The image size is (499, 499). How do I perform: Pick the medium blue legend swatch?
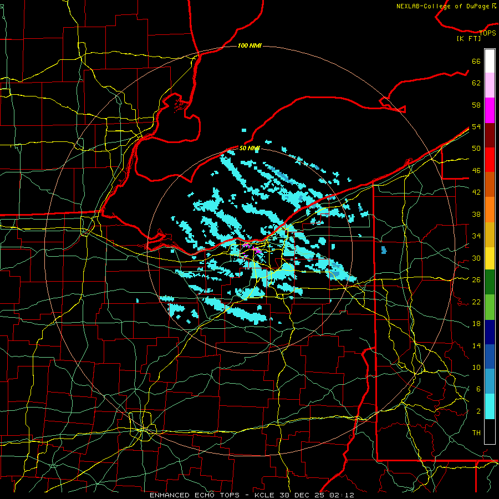[490, 357]
